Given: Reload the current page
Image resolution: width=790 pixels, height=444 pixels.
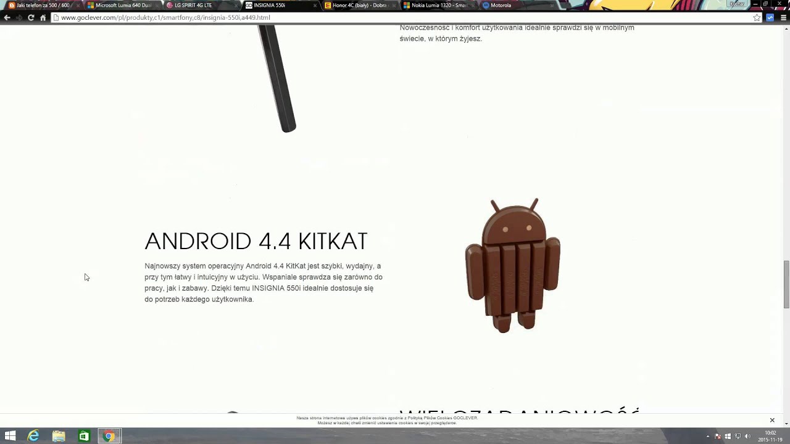Looking at the screenshot, I should point(31,18).
